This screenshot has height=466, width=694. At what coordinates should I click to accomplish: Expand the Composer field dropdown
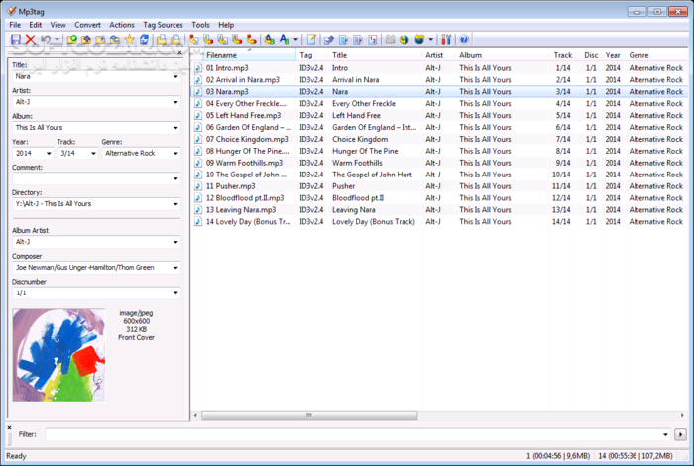pyautogui.click(x=175, y=268)
